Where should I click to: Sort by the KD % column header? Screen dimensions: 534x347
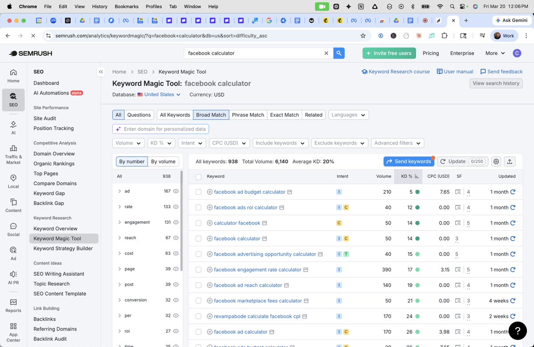click(408, 176)
